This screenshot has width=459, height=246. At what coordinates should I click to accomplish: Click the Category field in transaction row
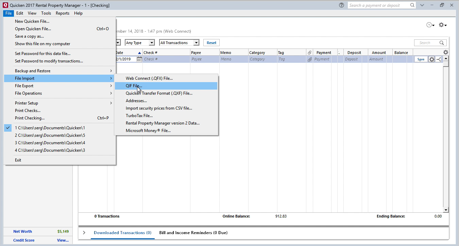coord(262,59)
